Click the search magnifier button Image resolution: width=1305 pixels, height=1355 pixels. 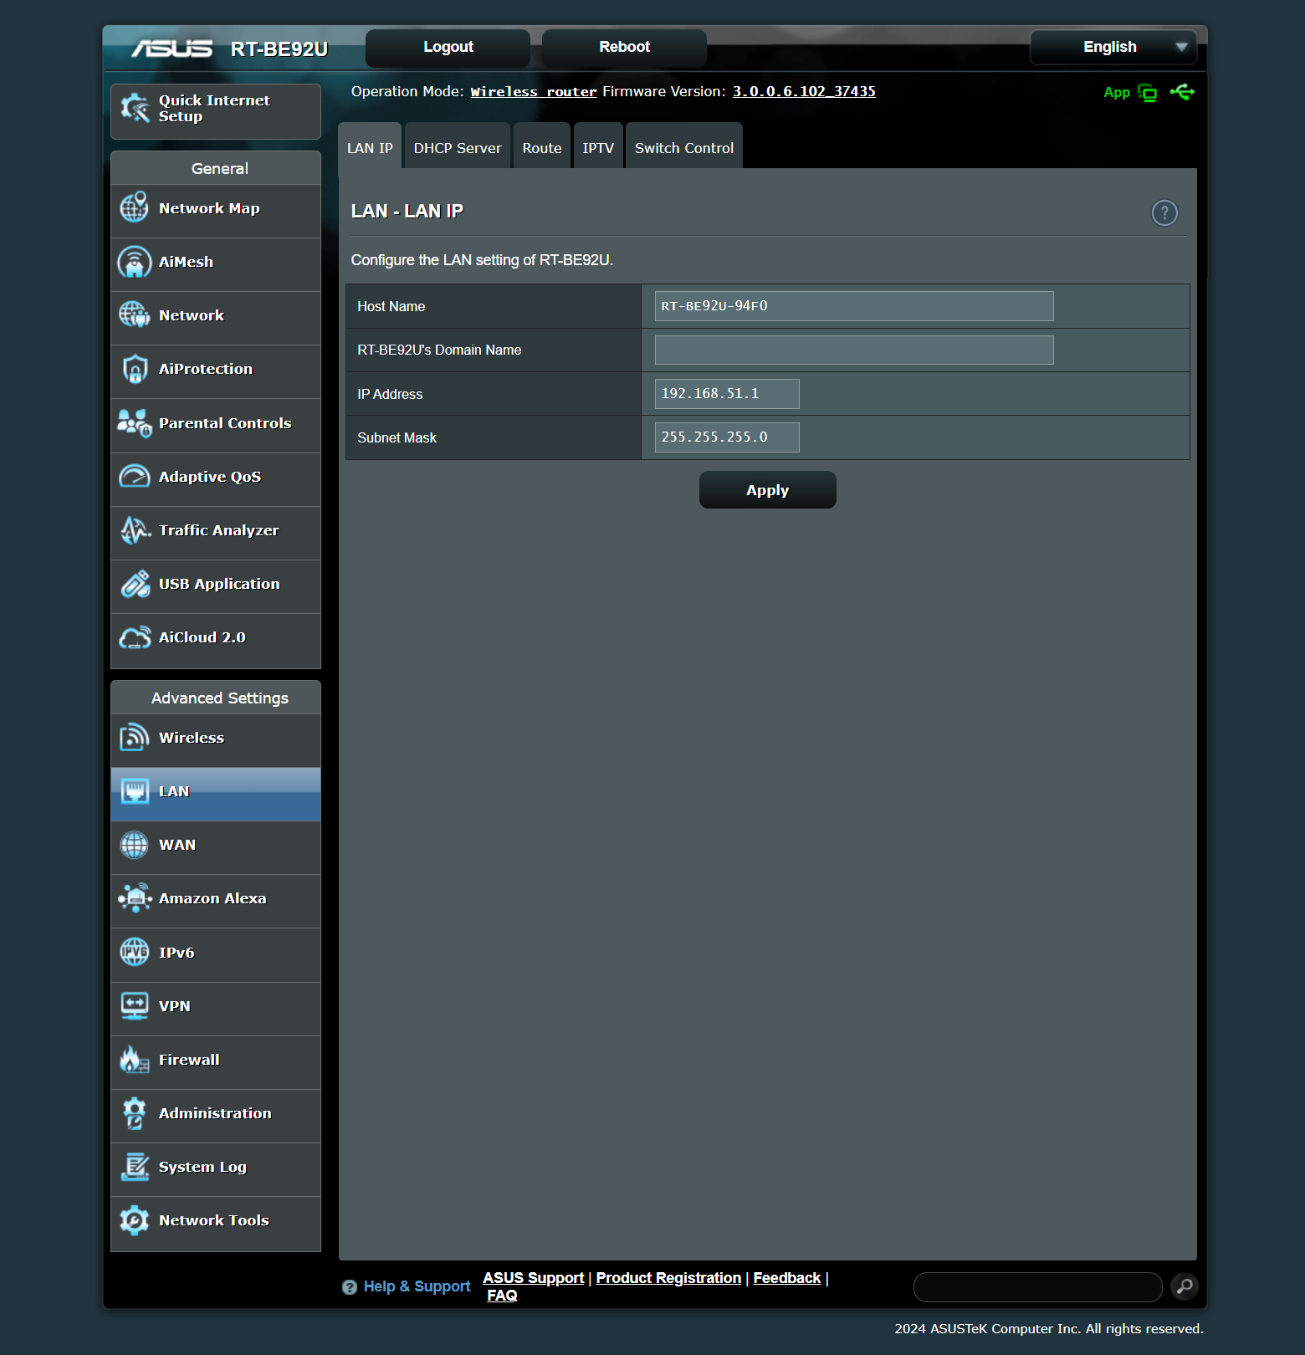click(x=1185, y=1286)
